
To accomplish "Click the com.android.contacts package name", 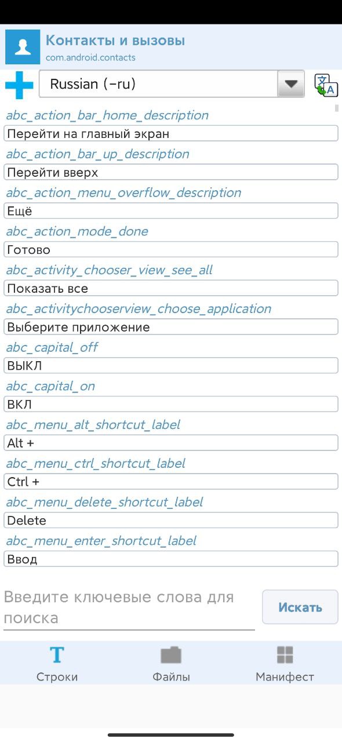I will [x=90, y=57].
